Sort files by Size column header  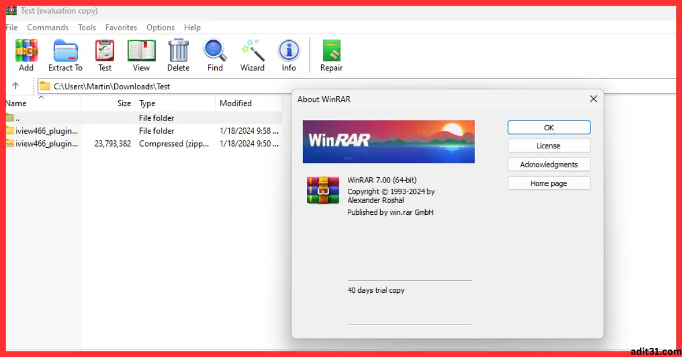click(x=124, y=103)
